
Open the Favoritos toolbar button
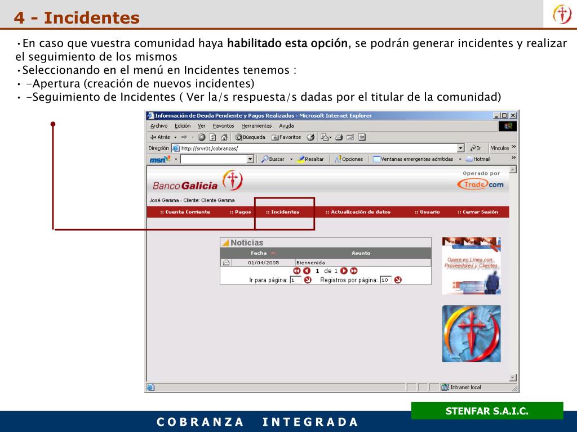(286, 137)
